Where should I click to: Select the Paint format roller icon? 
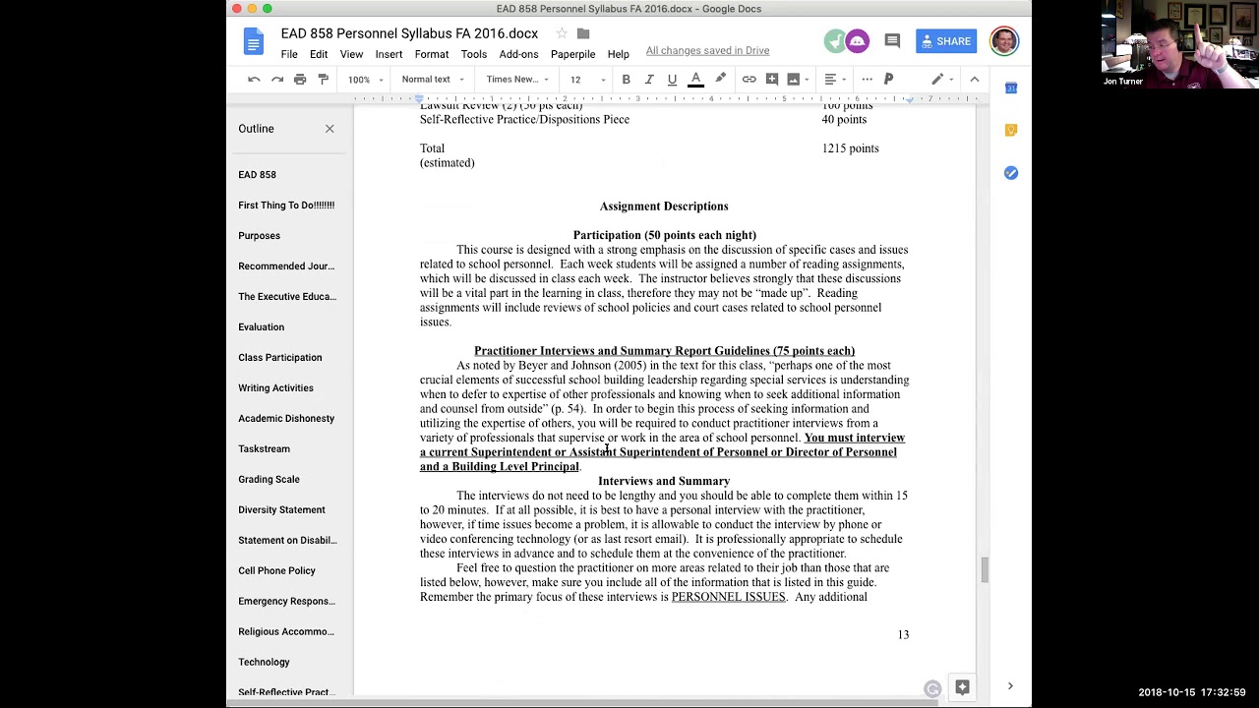323,80
